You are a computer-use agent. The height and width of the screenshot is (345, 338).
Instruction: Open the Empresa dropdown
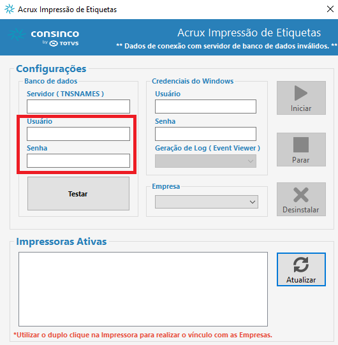tap(207, 202)
